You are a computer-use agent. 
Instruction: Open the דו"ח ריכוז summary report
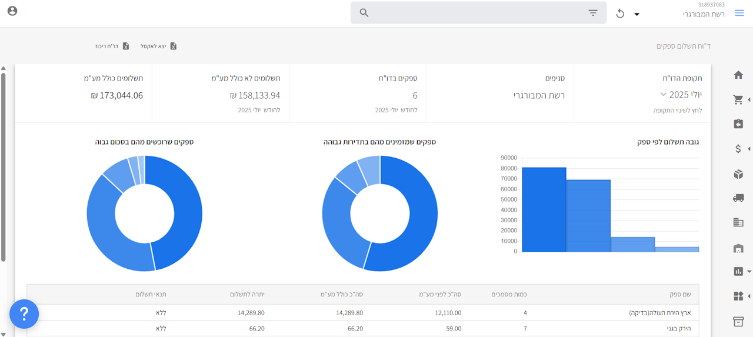click(x=112, y=46)
